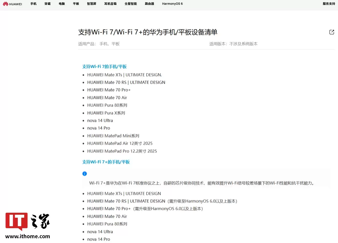Viewport: 338px width, 243px height.
Task: Visit www.ithome.com watermark link
Action: pos(28,236)
